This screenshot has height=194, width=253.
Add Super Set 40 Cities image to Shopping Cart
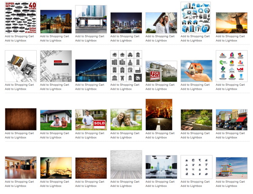19,36
